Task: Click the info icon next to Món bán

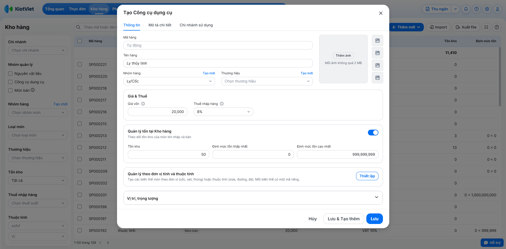Action: (x=33, y=90)
